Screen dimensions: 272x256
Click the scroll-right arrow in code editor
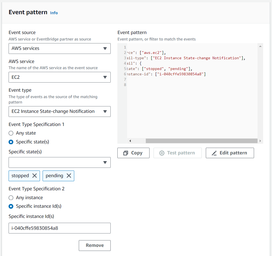pyautogui.click(x=260, y=141)
